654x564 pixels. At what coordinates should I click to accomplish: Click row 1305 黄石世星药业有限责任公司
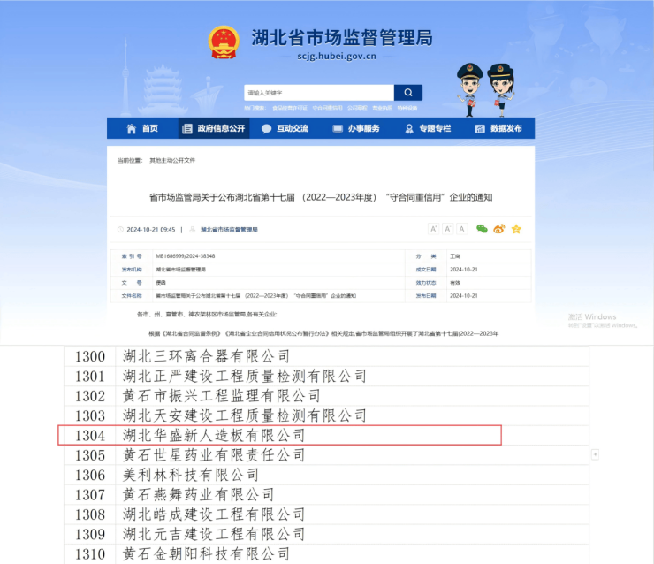(x=326, y=455)
